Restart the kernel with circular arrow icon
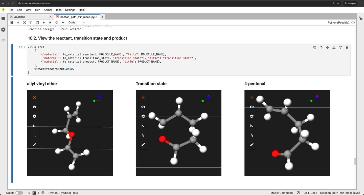The image size is (364, 195). pos(57,23)
